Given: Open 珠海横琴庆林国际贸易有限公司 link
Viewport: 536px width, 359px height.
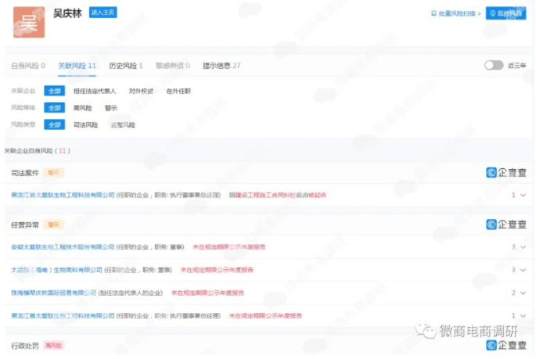Looking at the screenshot, I should [54, 293].
